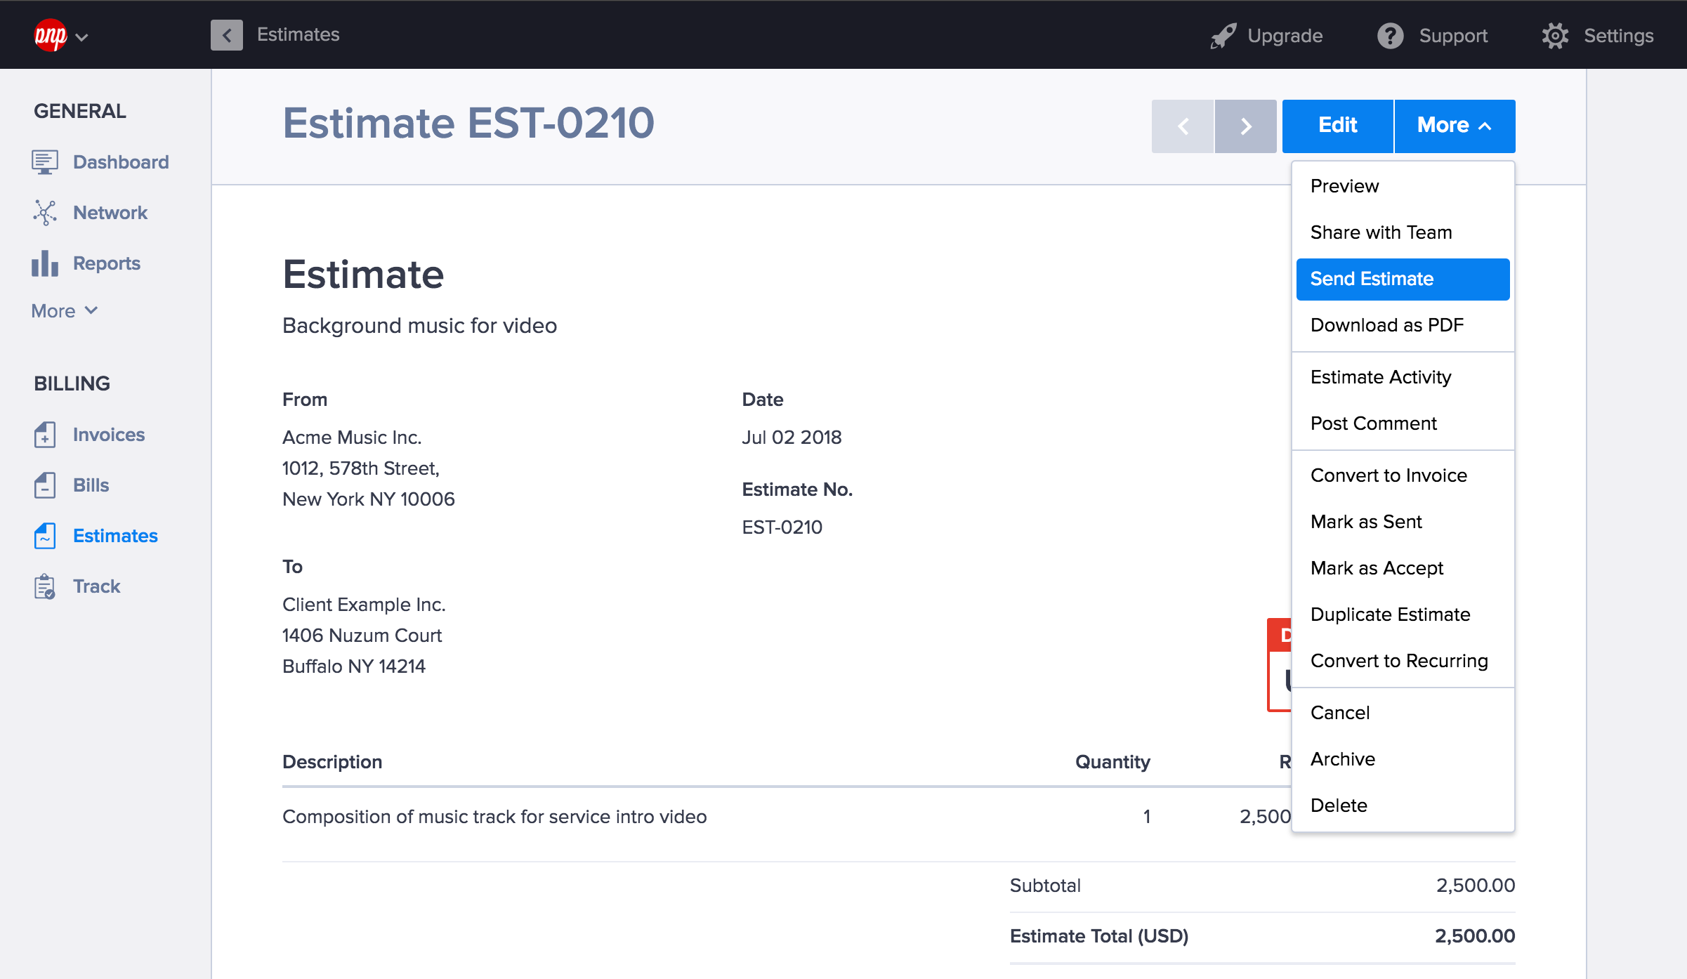Click the Estimate No. field EST-0210
1687x979 pixels.
click(780, 527)
